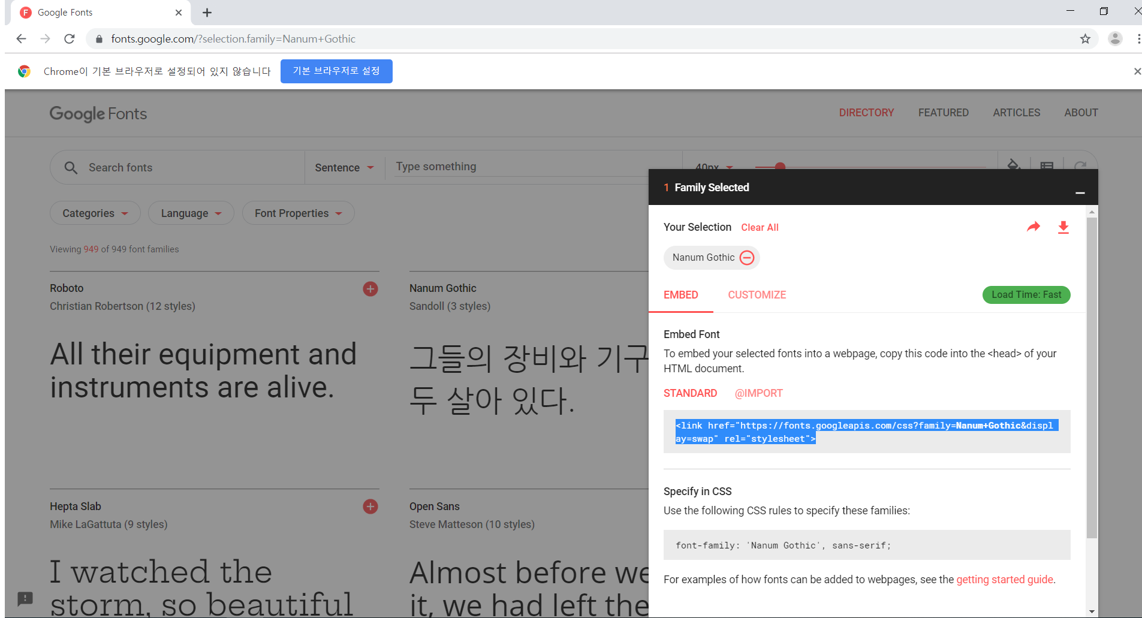
Task: Click the browser forward arrow
Action: click(x=46, y=39)
